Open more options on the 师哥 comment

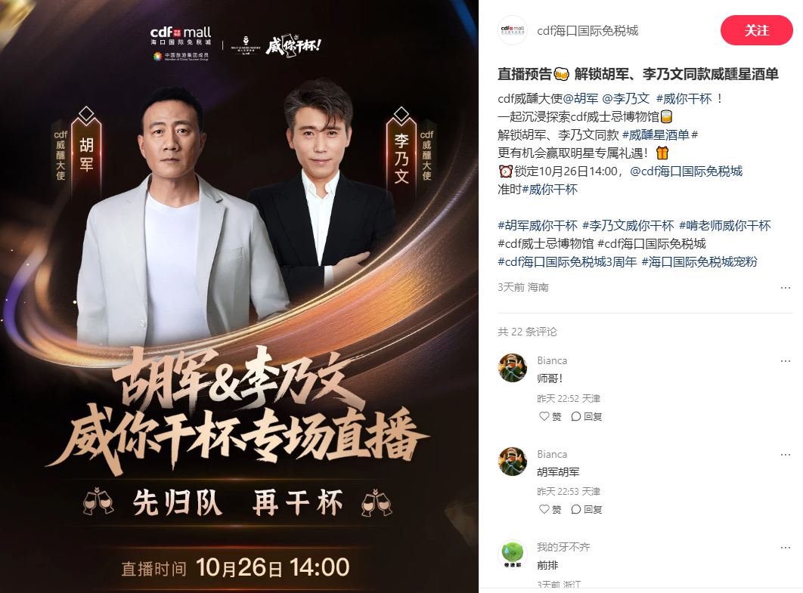click(785, 361)
